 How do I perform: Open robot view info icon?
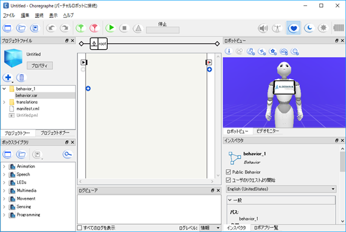pyautogui.click(x=229, y=52)
